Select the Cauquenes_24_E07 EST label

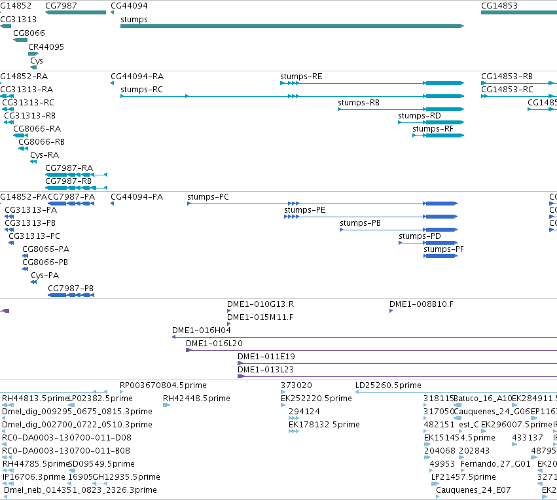coord(473,490)
